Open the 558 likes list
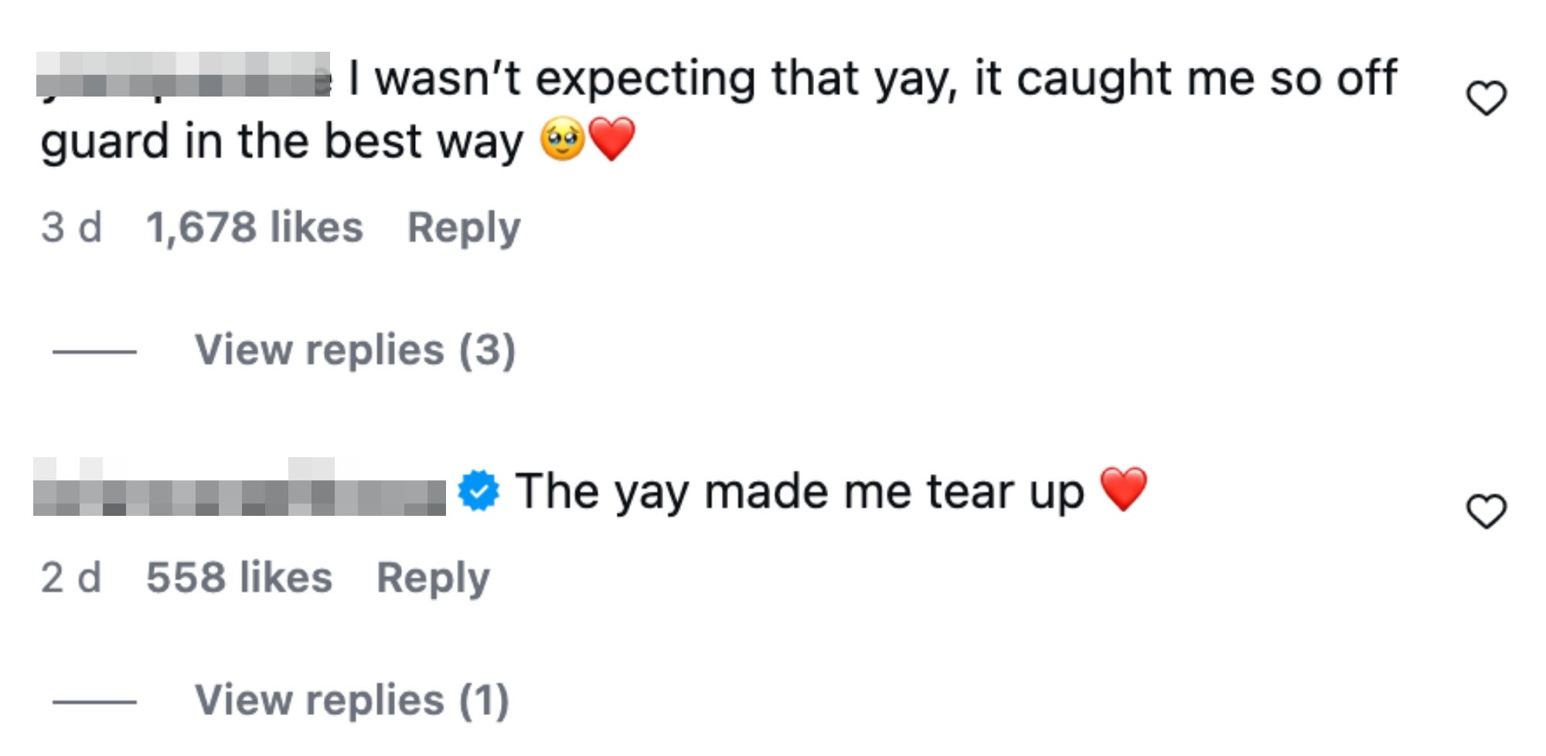1546x756 pixels. (x=239, y=578)
